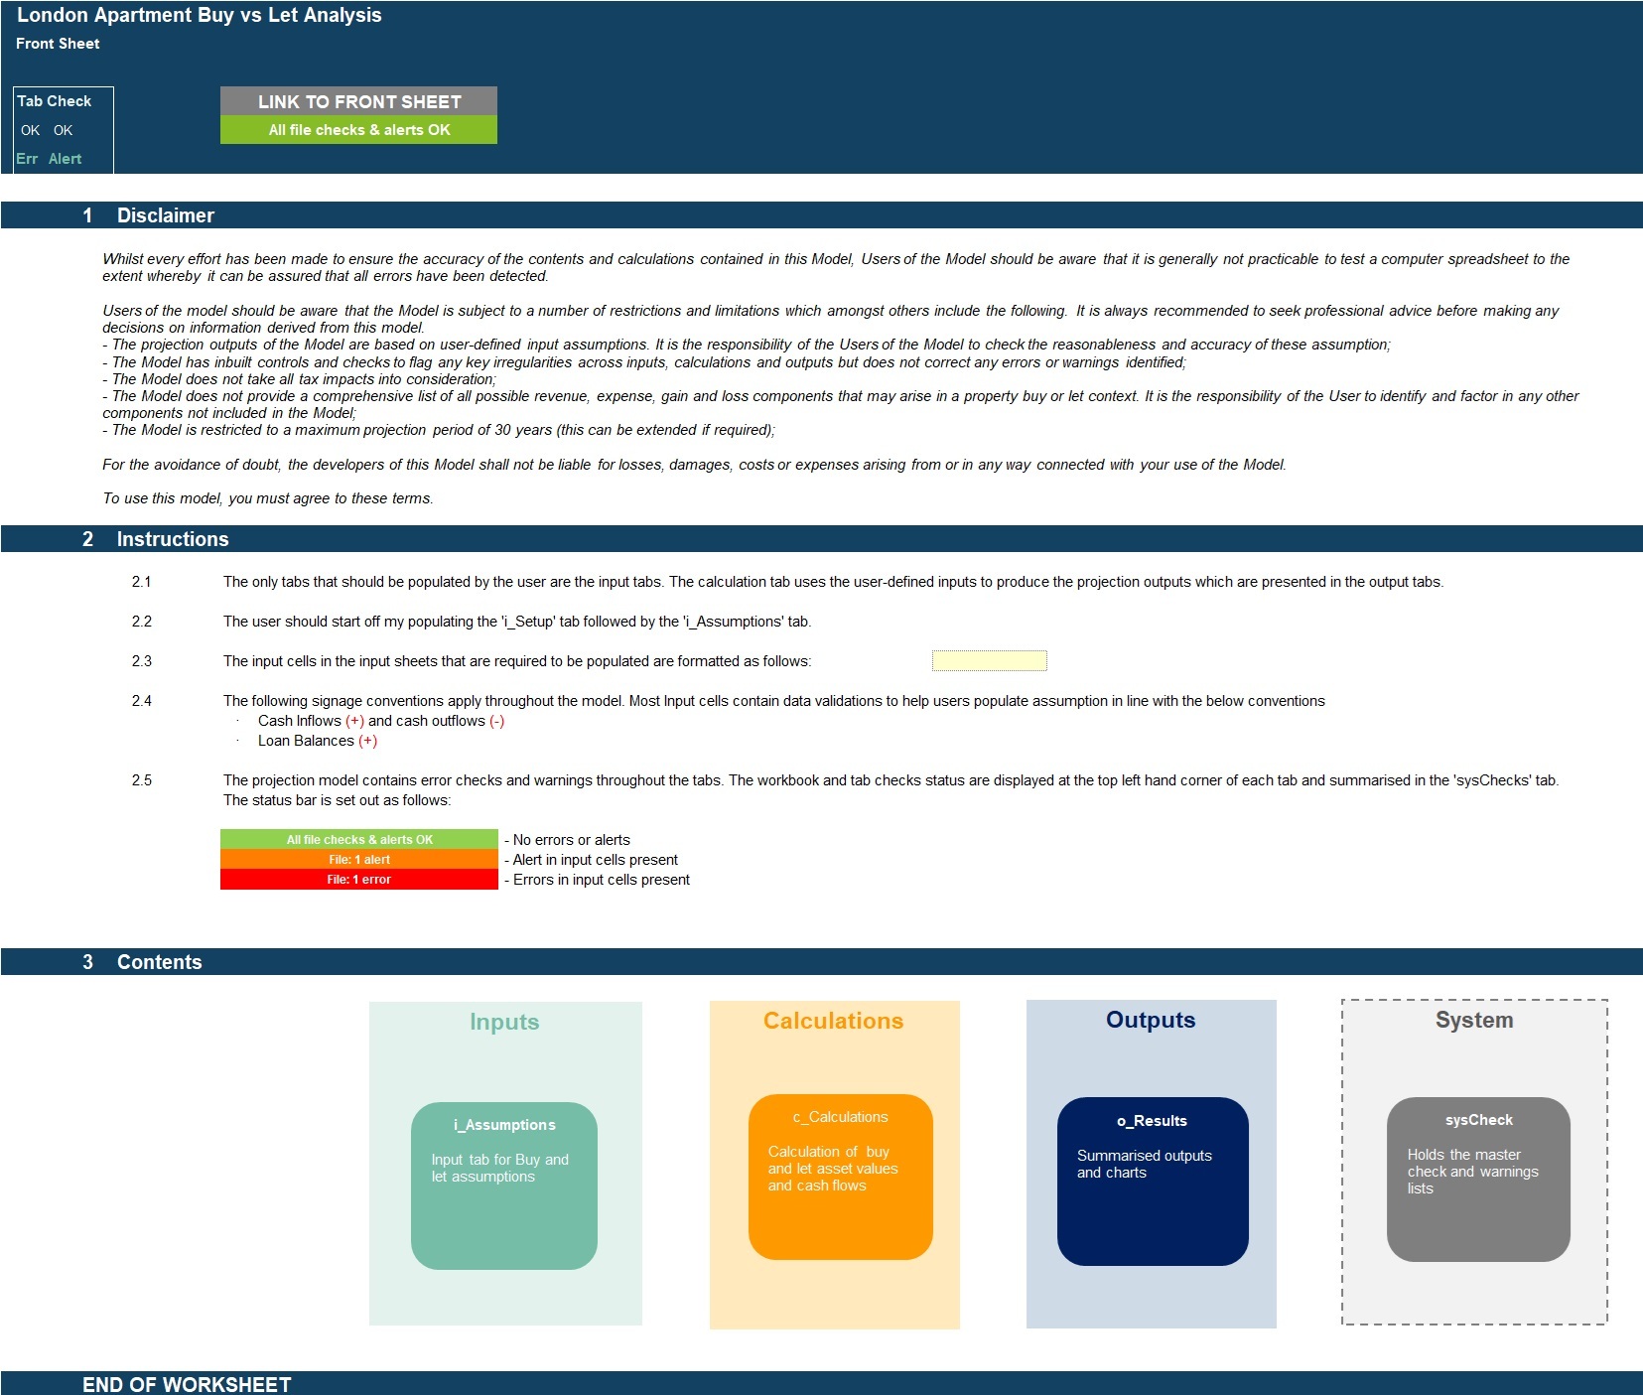Select the yellow input cell format sample
1643x1395 pixels.
pyautogui.click(x=989, y=661)
